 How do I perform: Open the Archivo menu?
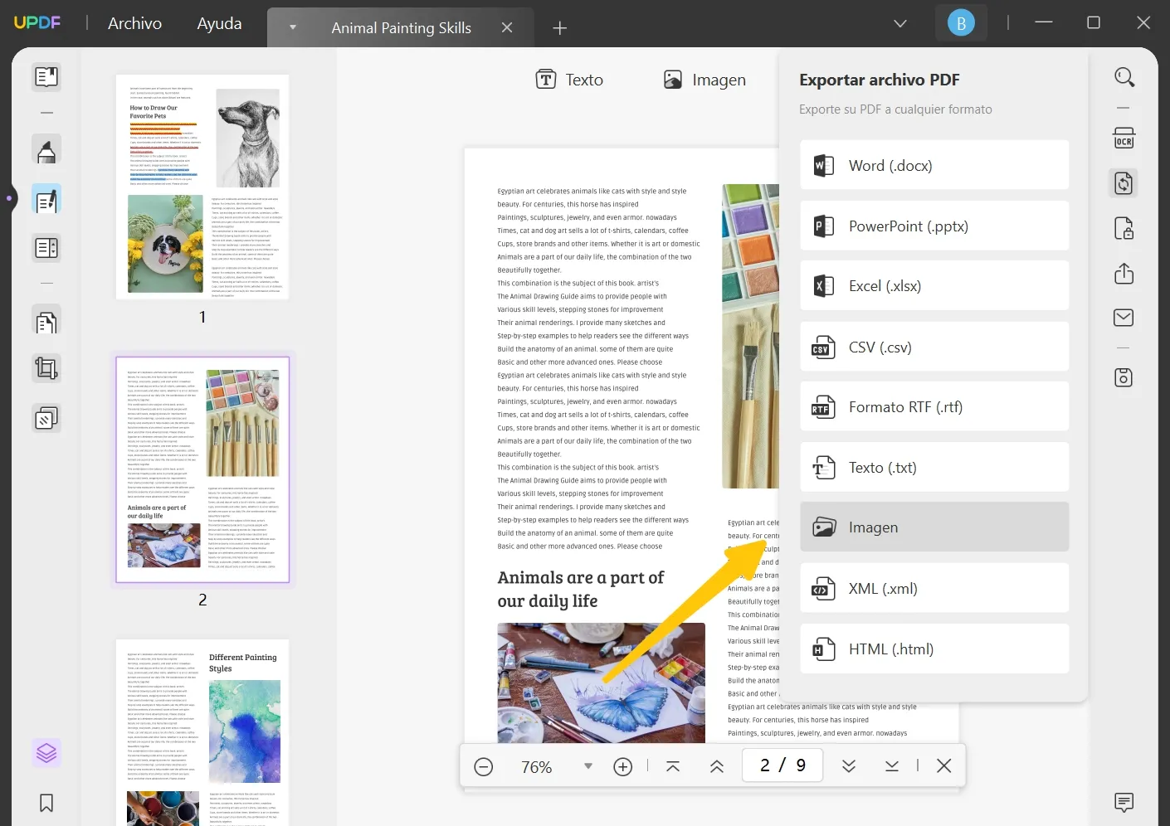click(134, 23)
